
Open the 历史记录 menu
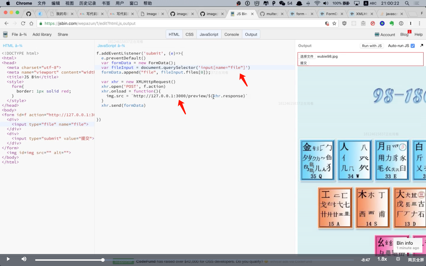88,3
